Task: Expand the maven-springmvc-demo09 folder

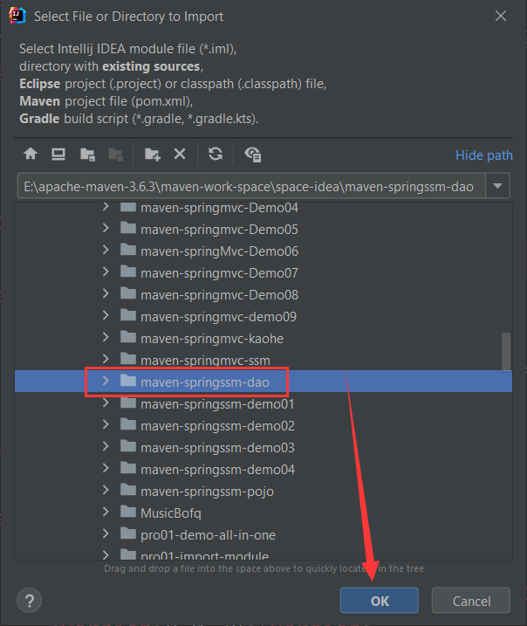Action: (106, 315)
